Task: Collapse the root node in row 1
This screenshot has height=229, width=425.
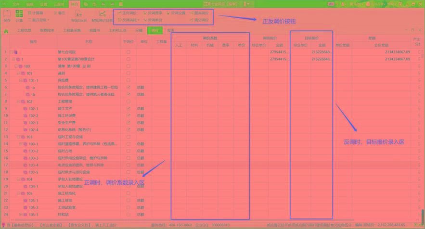Action: click(x=11, y=52)
